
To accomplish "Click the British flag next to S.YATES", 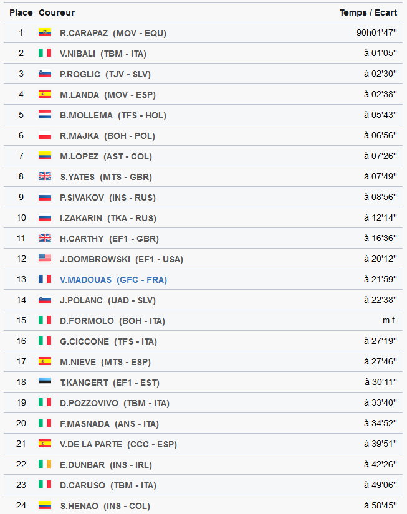I will tap(45, 176).
